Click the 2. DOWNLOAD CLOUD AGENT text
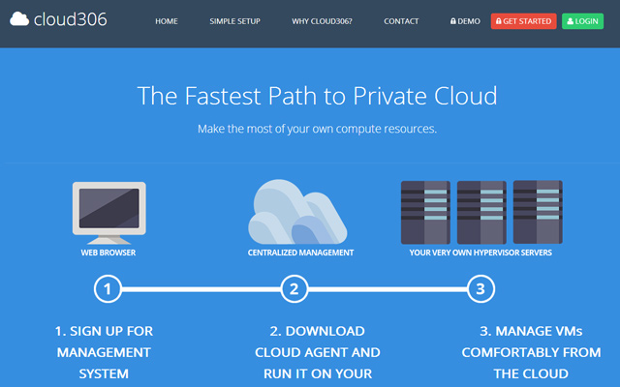 (318, 352)
